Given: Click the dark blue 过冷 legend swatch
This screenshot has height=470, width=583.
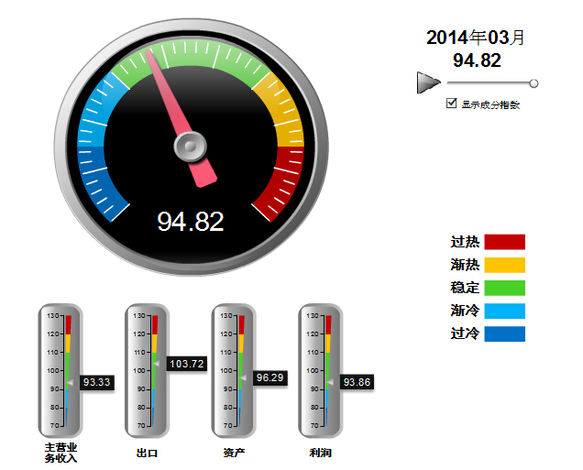Looking at the screenshot, I should tap(504, 333).
